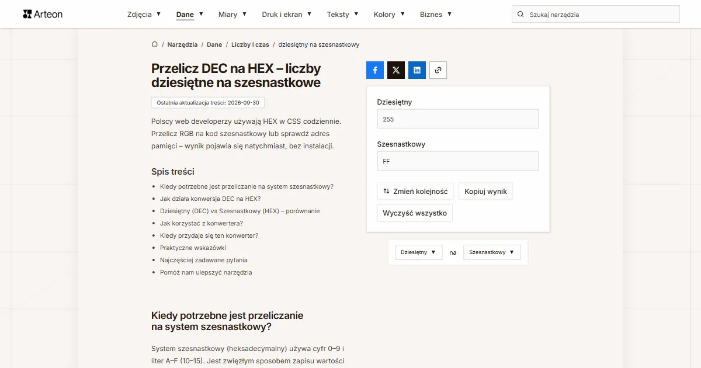Click the Szesnastkowy result field with FF
Viewport: 701px width, 368px height.
point(458,161)
